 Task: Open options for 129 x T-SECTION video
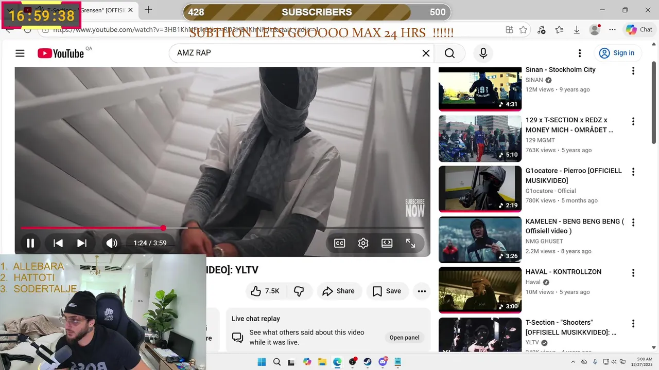(x=633, y=121)
